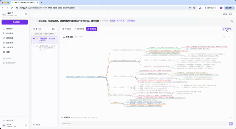This screenshot has width=236, height=129.
Task: Collapse the left sidebar via header icon
Action: click(26, 14)
